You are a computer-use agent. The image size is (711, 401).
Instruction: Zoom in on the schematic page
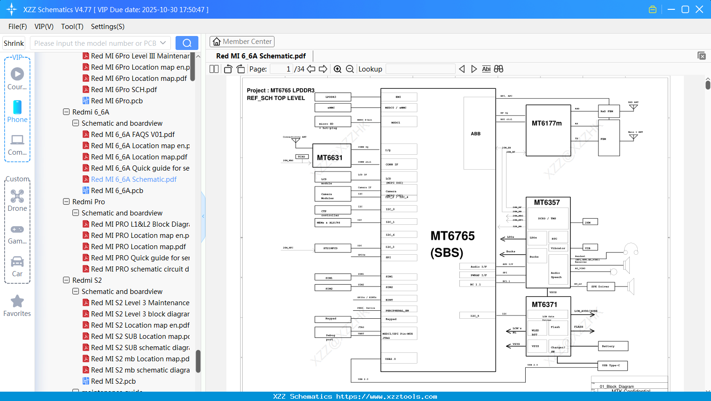(x=337, y=69)
